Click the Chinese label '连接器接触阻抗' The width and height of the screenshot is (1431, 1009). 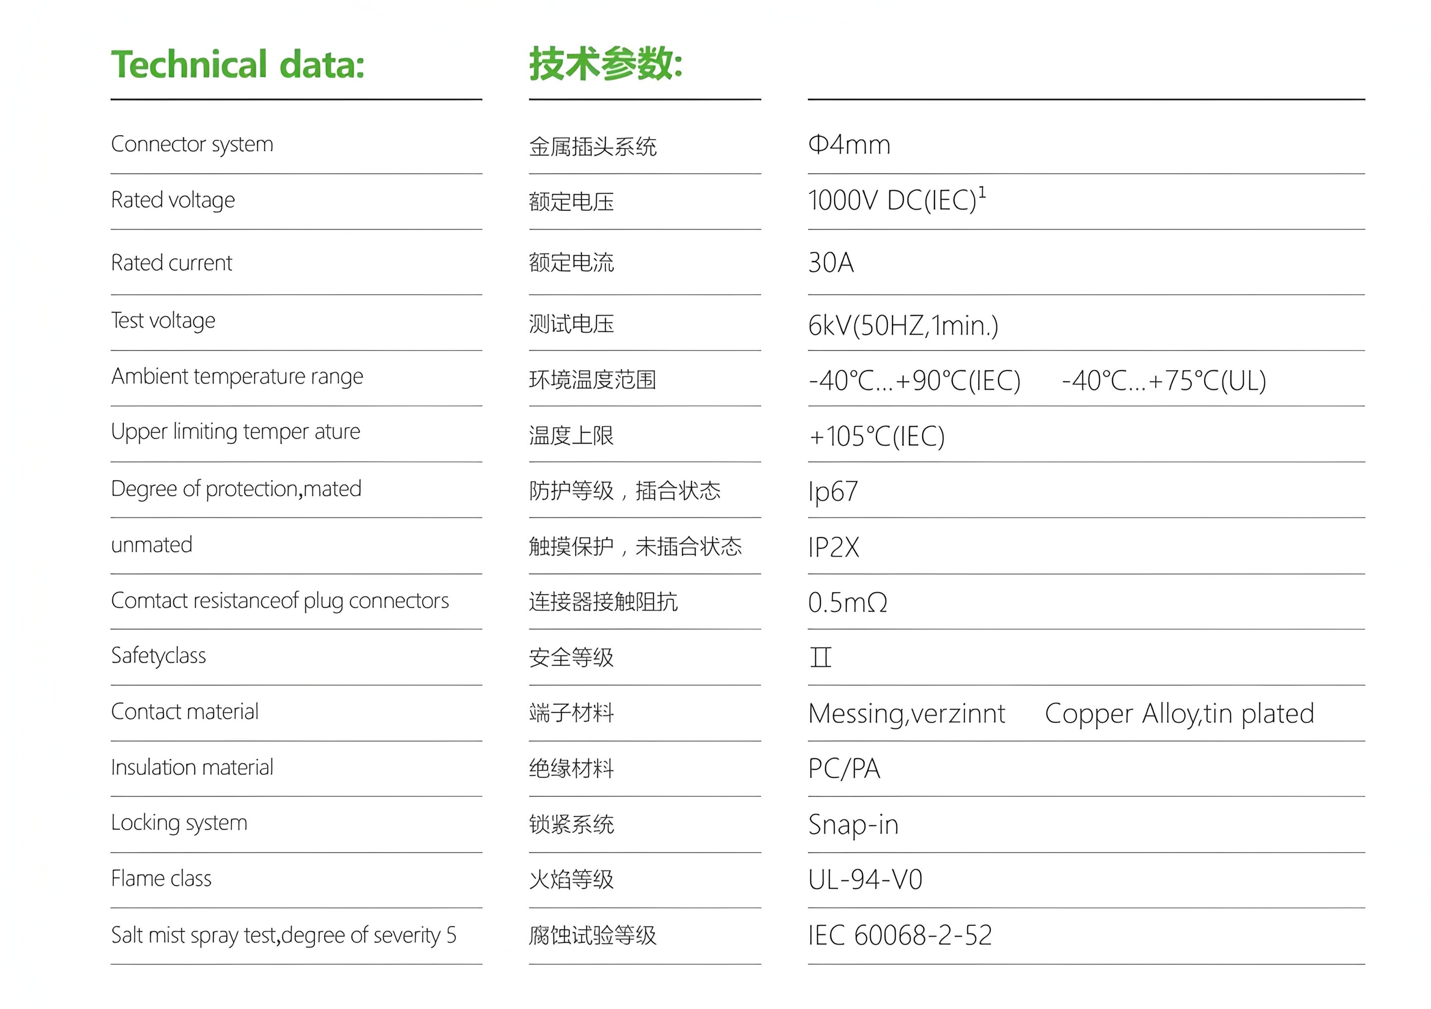point(603,602)
